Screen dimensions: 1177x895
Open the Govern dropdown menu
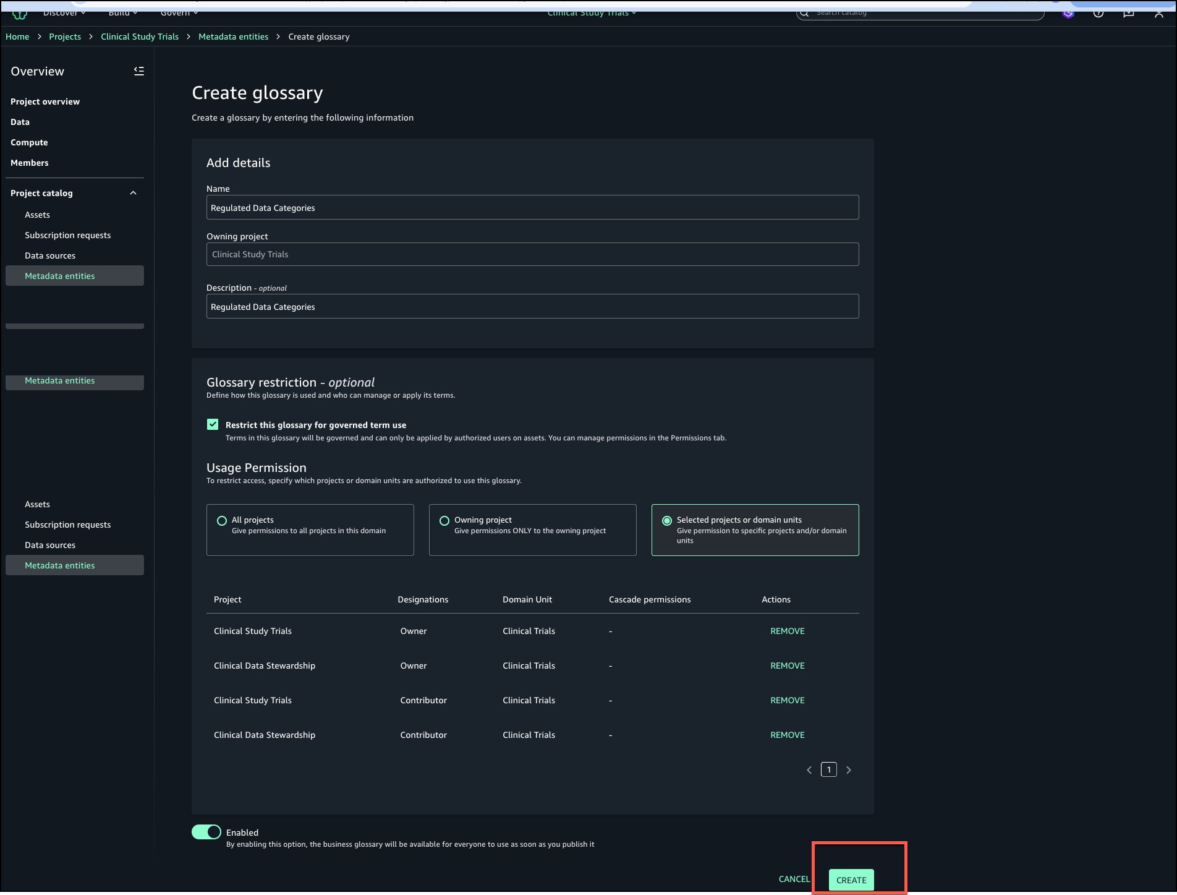(x=179, y=13)
